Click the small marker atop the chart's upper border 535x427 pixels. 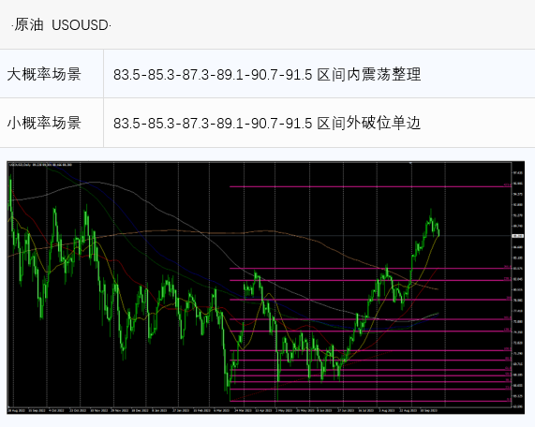click(x=410, y=163)
